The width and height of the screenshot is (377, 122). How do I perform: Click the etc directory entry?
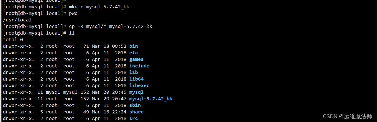[x=133, y=53]
